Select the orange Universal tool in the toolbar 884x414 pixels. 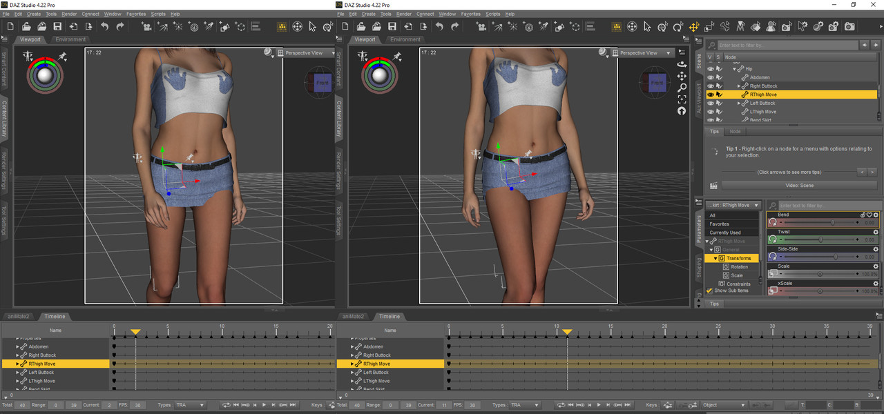point(694,27)
